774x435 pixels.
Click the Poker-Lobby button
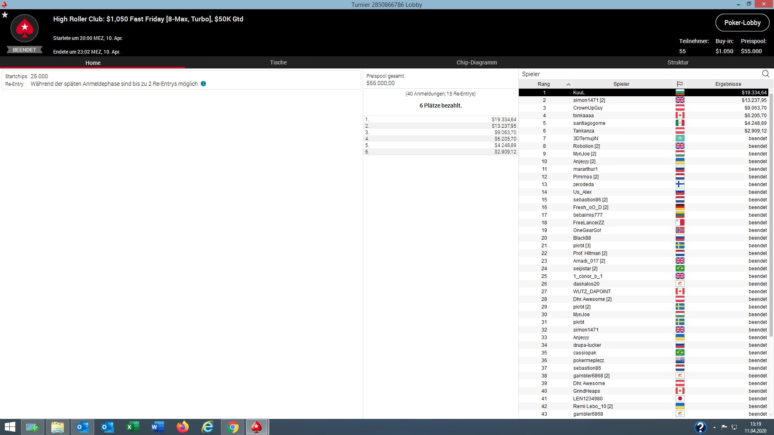point(742,23)
